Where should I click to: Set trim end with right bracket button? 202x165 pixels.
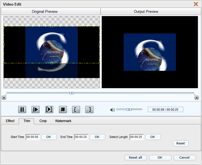click(89, 110)
